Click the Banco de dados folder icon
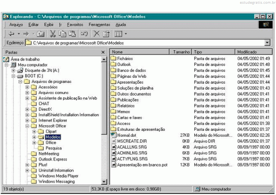This screenshot has width=276, height=195. pos(114,70)
